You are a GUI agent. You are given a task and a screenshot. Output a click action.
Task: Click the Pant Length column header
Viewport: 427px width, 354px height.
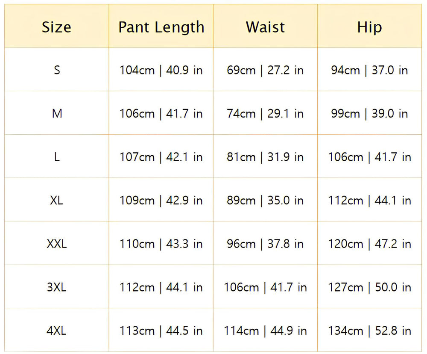(161, 27)
